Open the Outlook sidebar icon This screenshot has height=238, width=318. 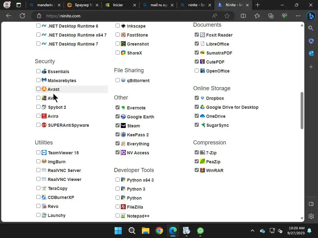[311, 53]
